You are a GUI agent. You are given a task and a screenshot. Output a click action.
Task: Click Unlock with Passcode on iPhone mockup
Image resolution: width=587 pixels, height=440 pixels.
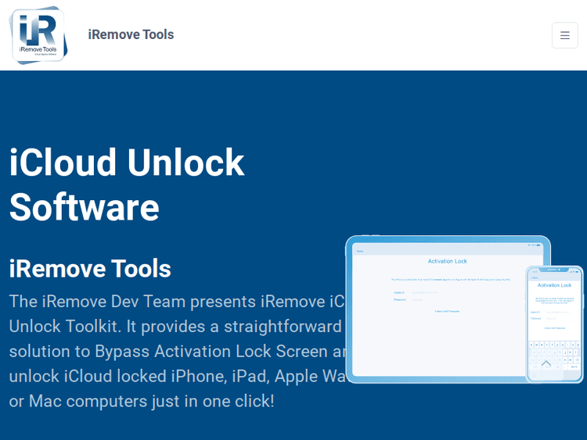554,327
